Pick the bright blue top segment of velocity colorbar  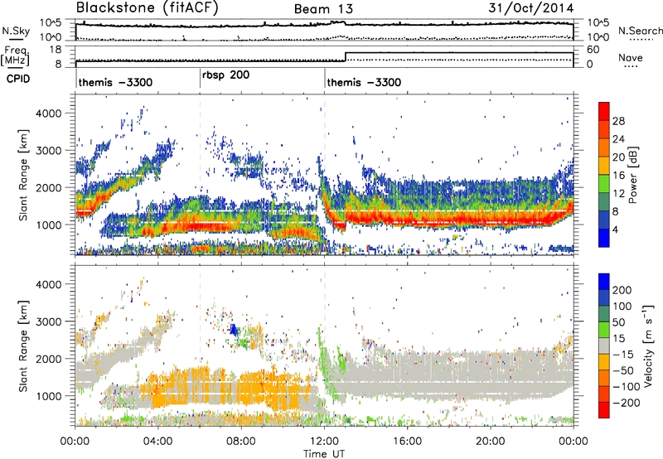point(604,282)
